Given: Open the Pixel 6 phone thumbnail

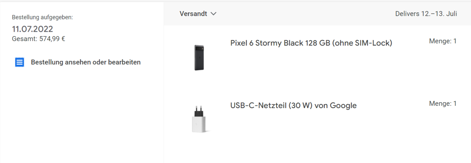Looking at the screenshot, I should [x=199, y=57].
